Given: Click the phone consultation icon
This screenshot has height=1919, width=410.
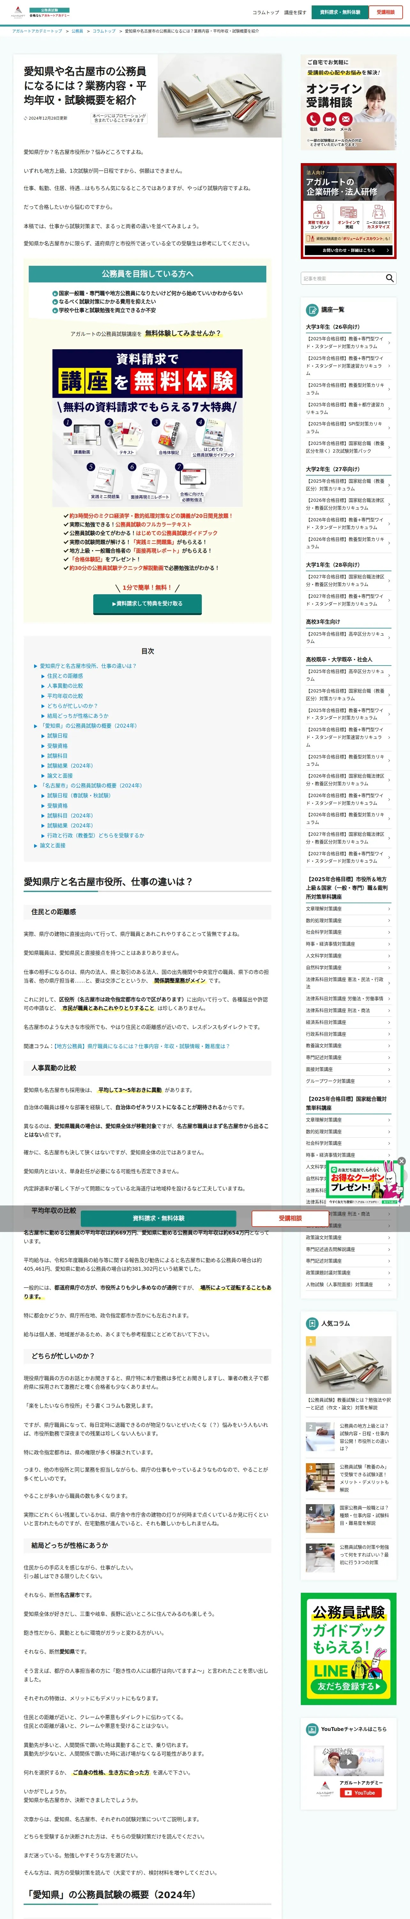Looking at the screenshot, I should (x=313, y=119).
